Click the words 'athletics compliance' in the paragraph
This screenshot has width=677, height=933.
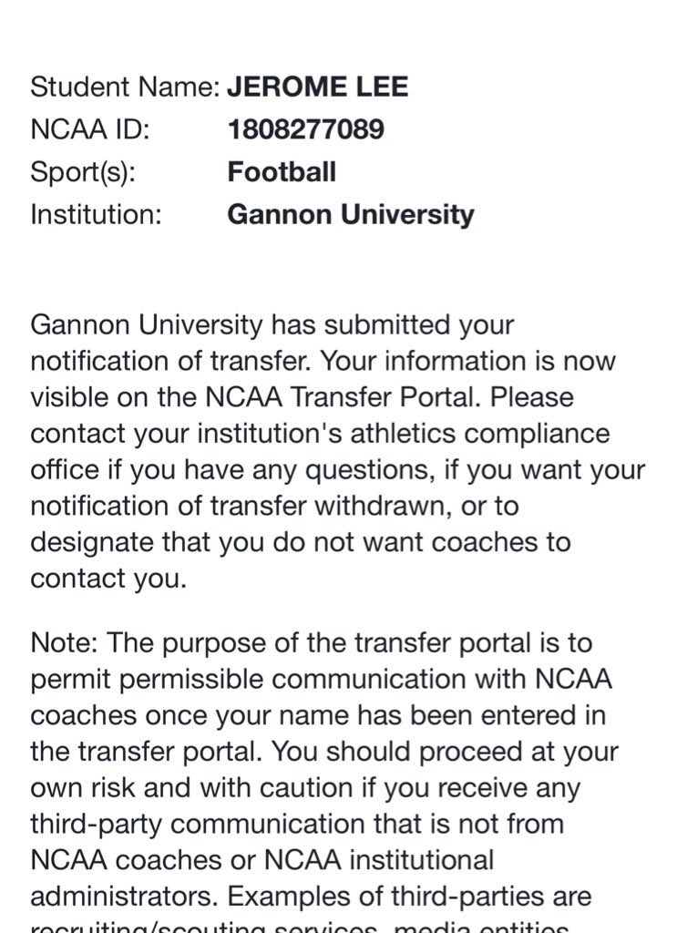coord(479,434)
